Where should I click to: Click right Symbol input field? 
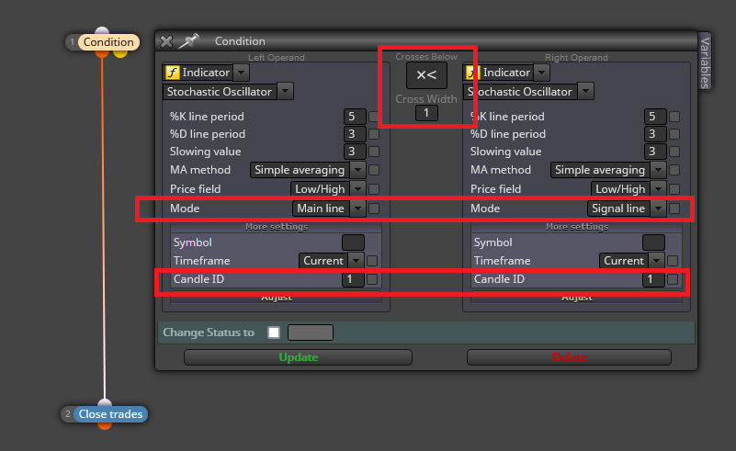[653, 242]
